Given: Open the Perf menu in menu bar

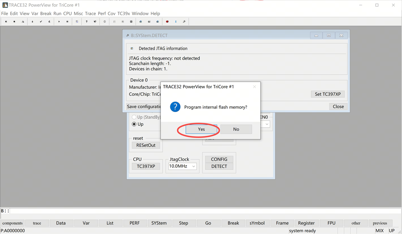Looking at the screenshot, I should click(102, 13).
